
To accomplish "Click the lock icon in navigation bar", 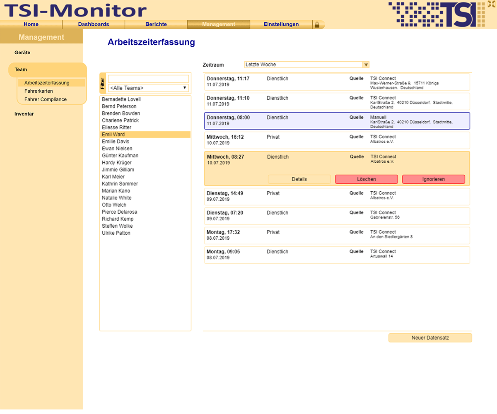I will point(317,25).
